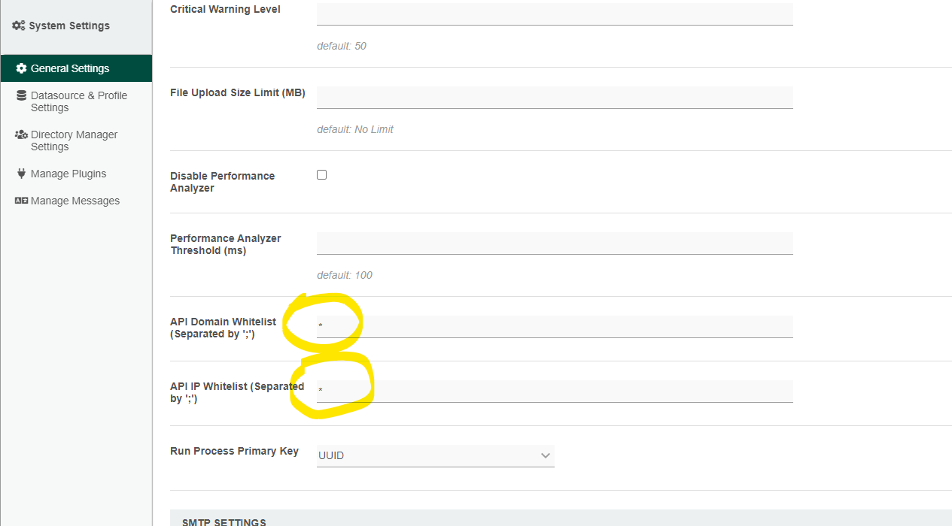Click the Critical Warning Level field
Viewport: 952px width, 526px height.
(555, 14)
